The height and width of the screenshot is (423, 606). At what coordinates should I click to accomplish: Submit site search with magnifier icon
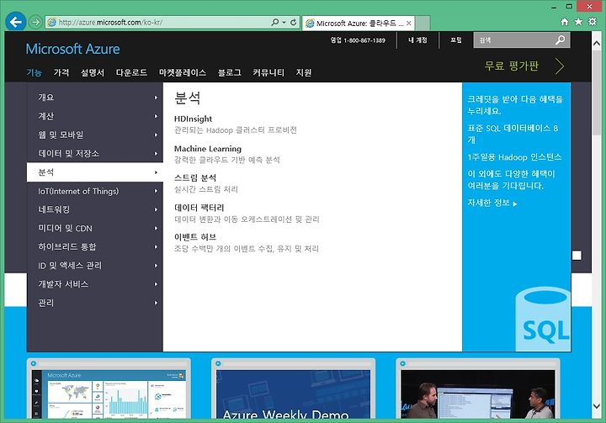(x=560, y=40)
